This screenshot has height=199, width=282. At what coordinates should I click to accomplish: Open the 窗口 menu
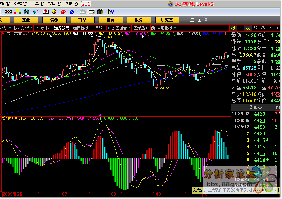click(x=55, y=4)
